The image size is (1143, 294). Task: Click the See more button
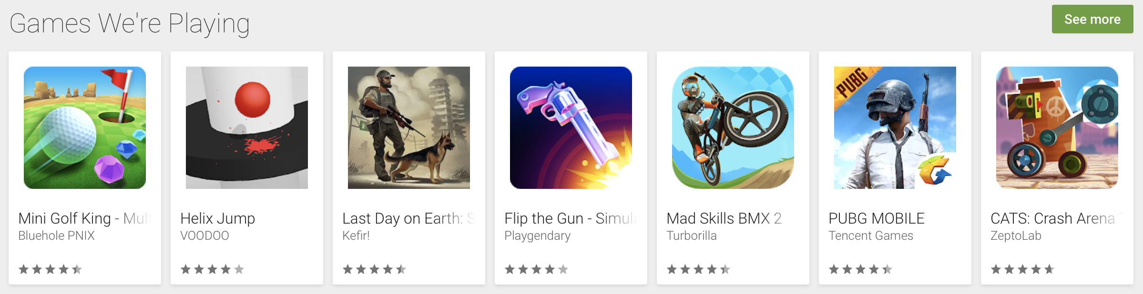(x=1092, y=19)
